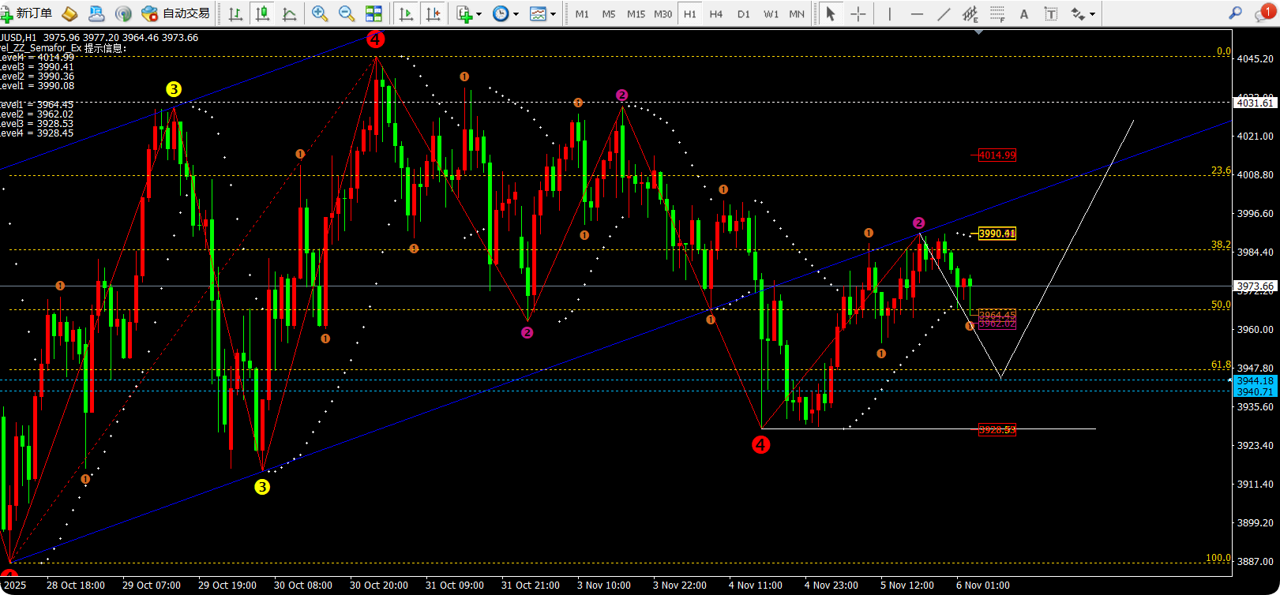Zoom out of the chart
Viewport: 1280px width, 595px height.
[x=347, y=13]
